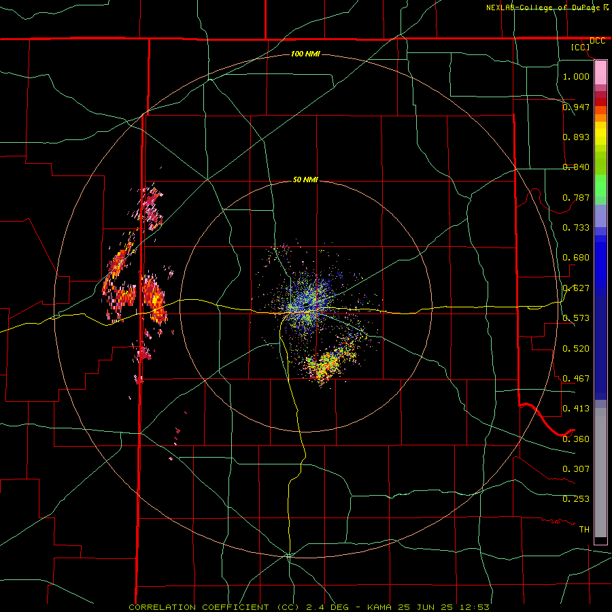Pick the lavender color band beside 0.733

[x=600, y=216]
